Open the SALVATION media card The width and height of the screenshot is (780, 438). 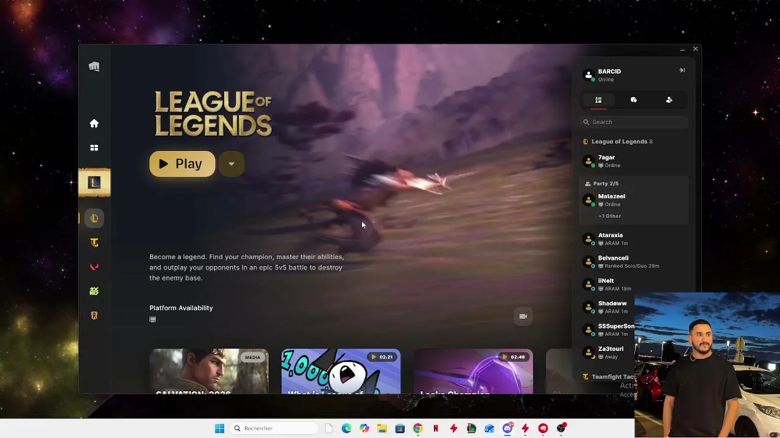209,370
